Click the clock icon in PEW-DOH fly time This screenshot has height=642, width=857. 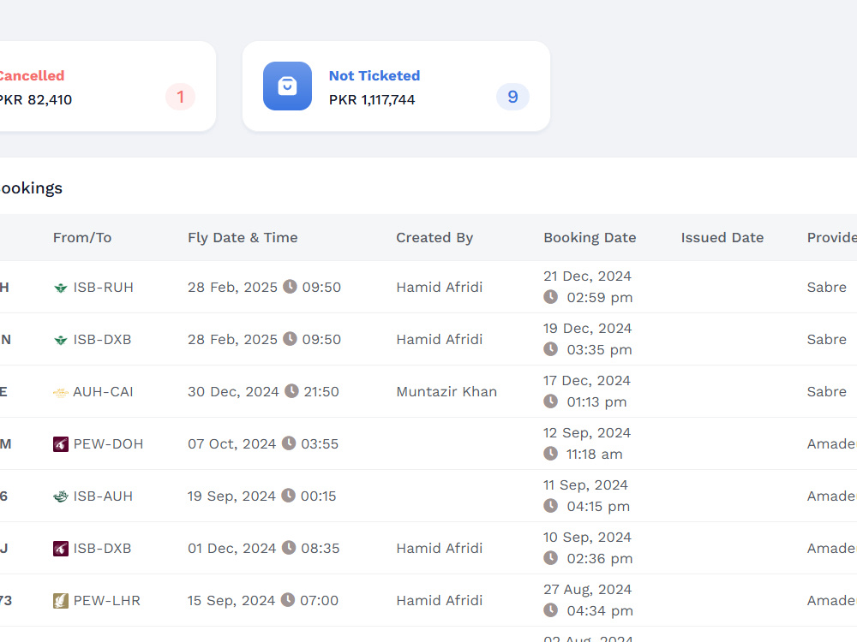coord(289,443)
